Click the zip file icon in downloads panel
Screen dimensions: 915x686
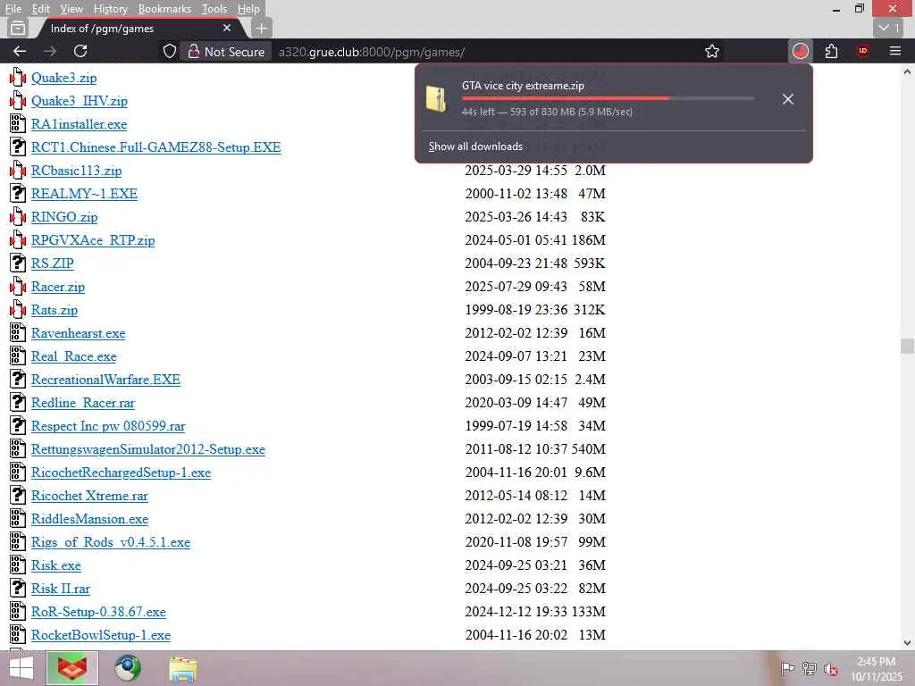436,98
